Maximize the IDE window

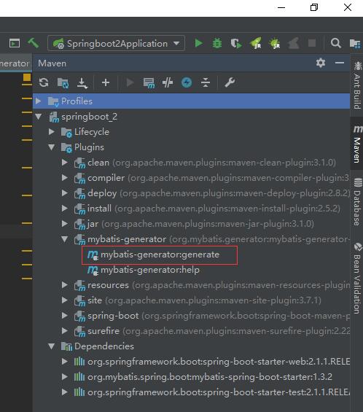coord(314,7)
